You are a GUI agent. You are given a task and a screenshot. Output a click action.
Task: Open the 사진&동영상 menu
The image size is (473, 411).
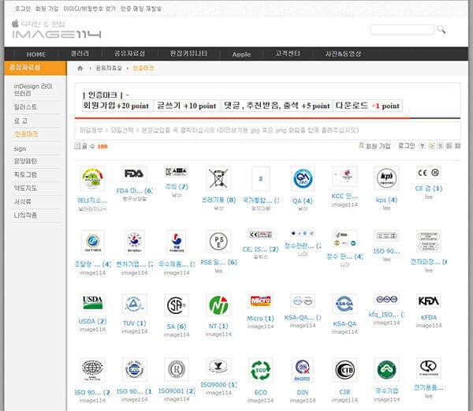point(343,54)
